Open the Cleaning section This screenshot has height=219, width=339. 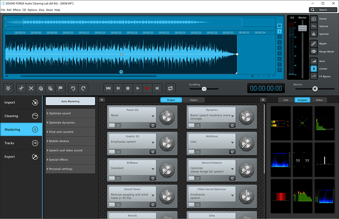click(x=21, y=116)
